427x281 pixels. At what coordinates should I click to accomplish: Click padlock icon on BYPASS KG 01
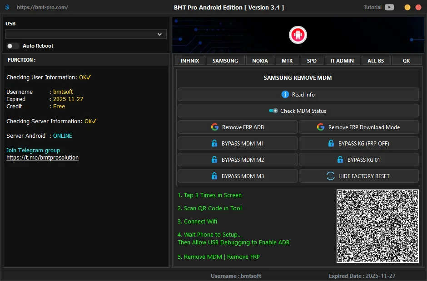[x=340, y=160]
